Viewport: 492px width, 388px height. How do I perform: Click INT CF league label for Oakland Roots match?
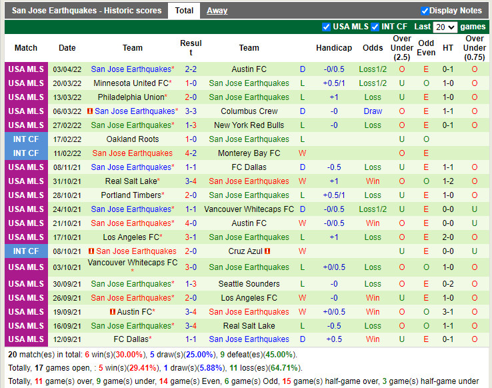(x=26, y=139)
